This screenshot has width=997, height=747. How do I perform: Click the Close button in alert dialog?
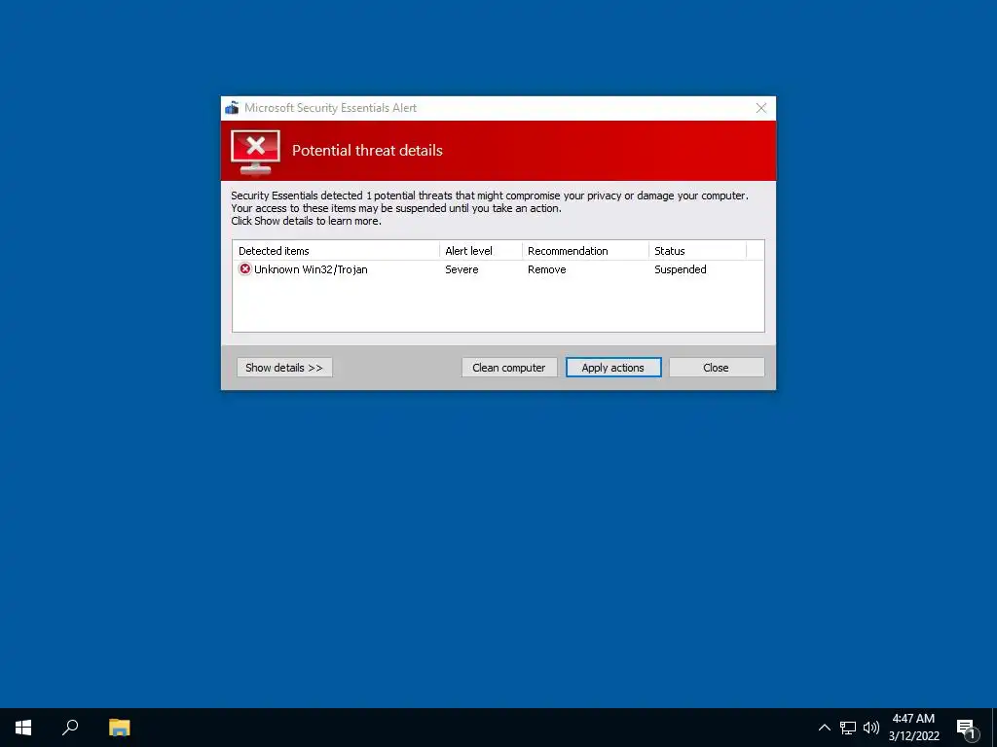pos(716,367)
